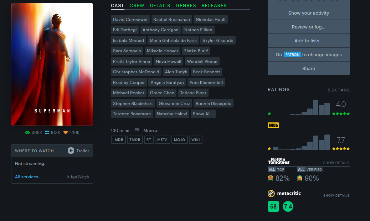Click the orange heart likes icon
The width and height of the screenshot is (370, 221).
point(66,133)
